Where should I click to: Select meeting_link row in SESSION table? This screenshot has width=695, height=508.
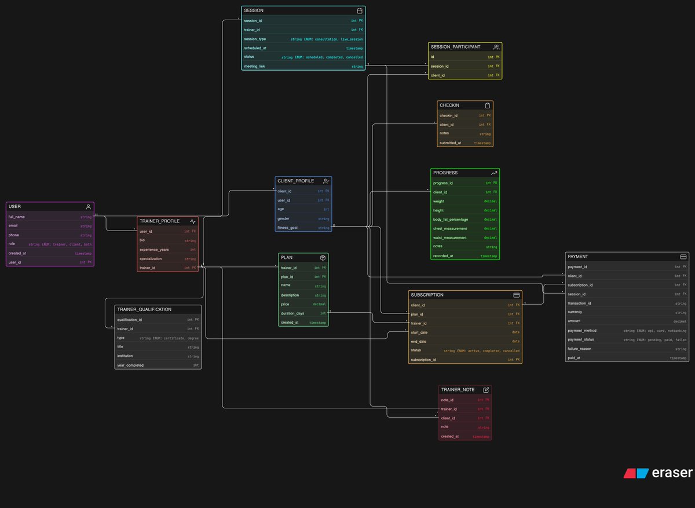[303, 67]
